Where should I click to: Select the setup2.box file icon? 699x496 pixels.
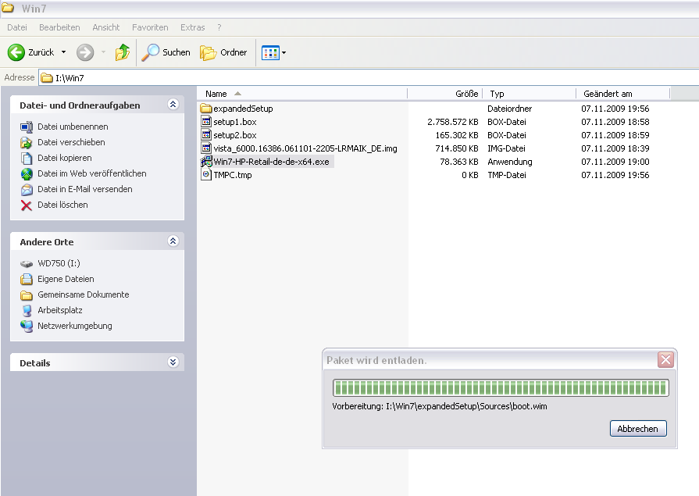point(206,134)
